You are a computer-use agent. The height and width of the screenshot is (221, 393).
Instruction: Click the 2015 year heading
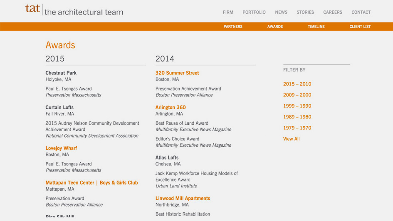[x=55, y=59]
